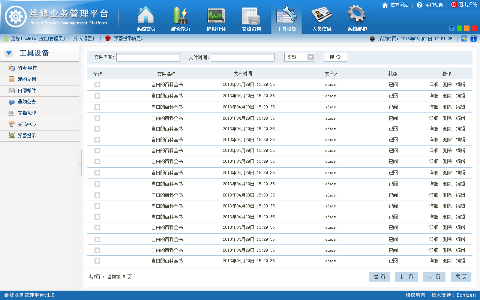This screenshot has height=300, width=480.
Task: Click 编辑 in the last table row
Action: pos(460,261)
